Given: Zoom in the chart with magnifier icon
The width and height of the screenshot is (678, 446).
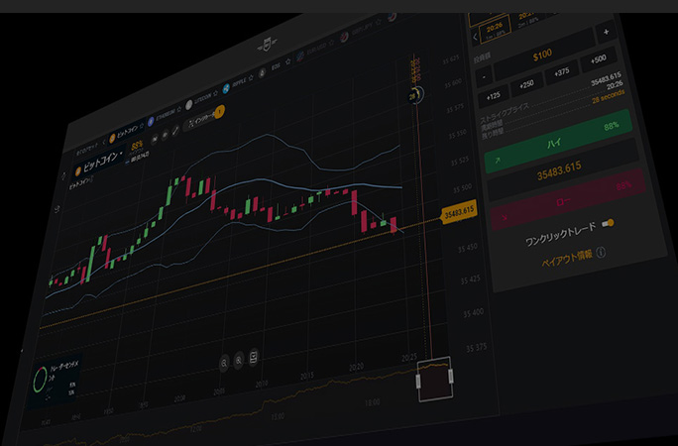Looking at the screenshot, I should point(239,361).
